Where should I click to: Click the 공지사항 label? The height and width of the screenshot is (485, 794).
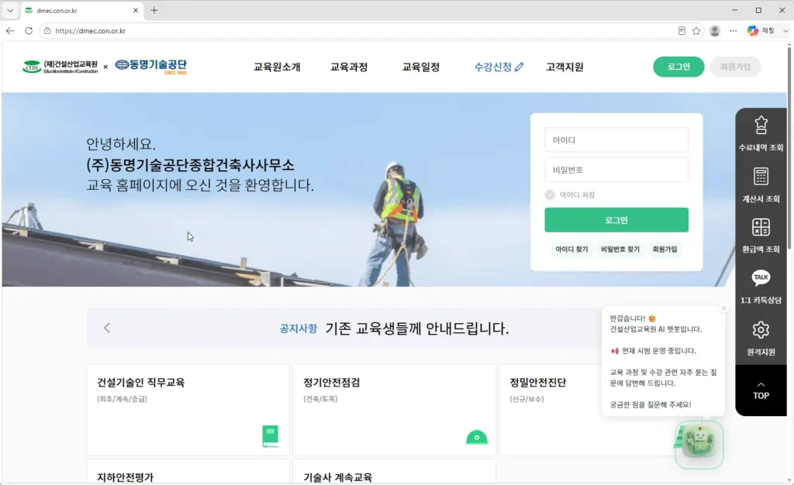point(299,328)
